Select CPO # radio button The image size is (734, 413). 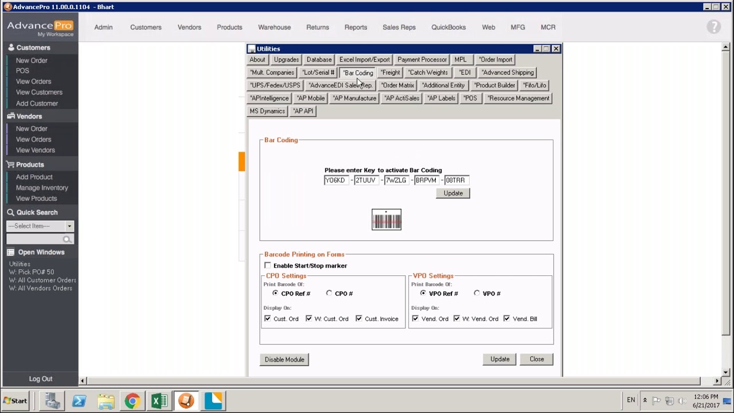(x=329, y=293)
